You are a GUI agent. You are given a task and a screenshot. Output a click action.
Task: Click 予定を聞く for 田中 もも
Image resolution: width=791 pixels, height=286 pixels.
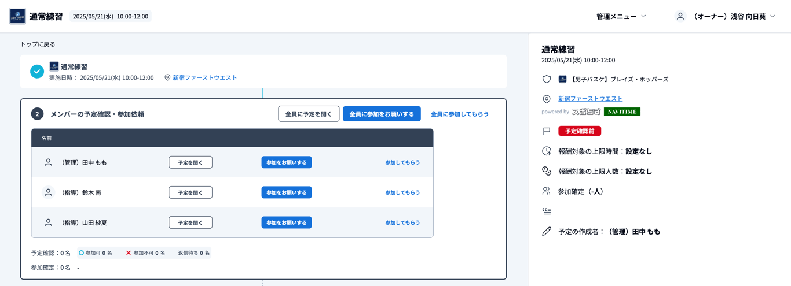(191, 162)
